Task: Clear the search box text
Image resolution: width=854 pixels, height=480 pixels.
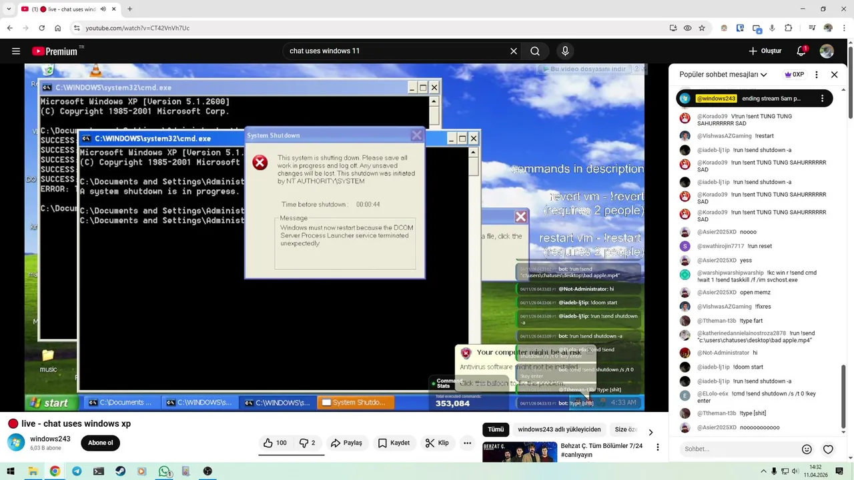Action: 514,51
